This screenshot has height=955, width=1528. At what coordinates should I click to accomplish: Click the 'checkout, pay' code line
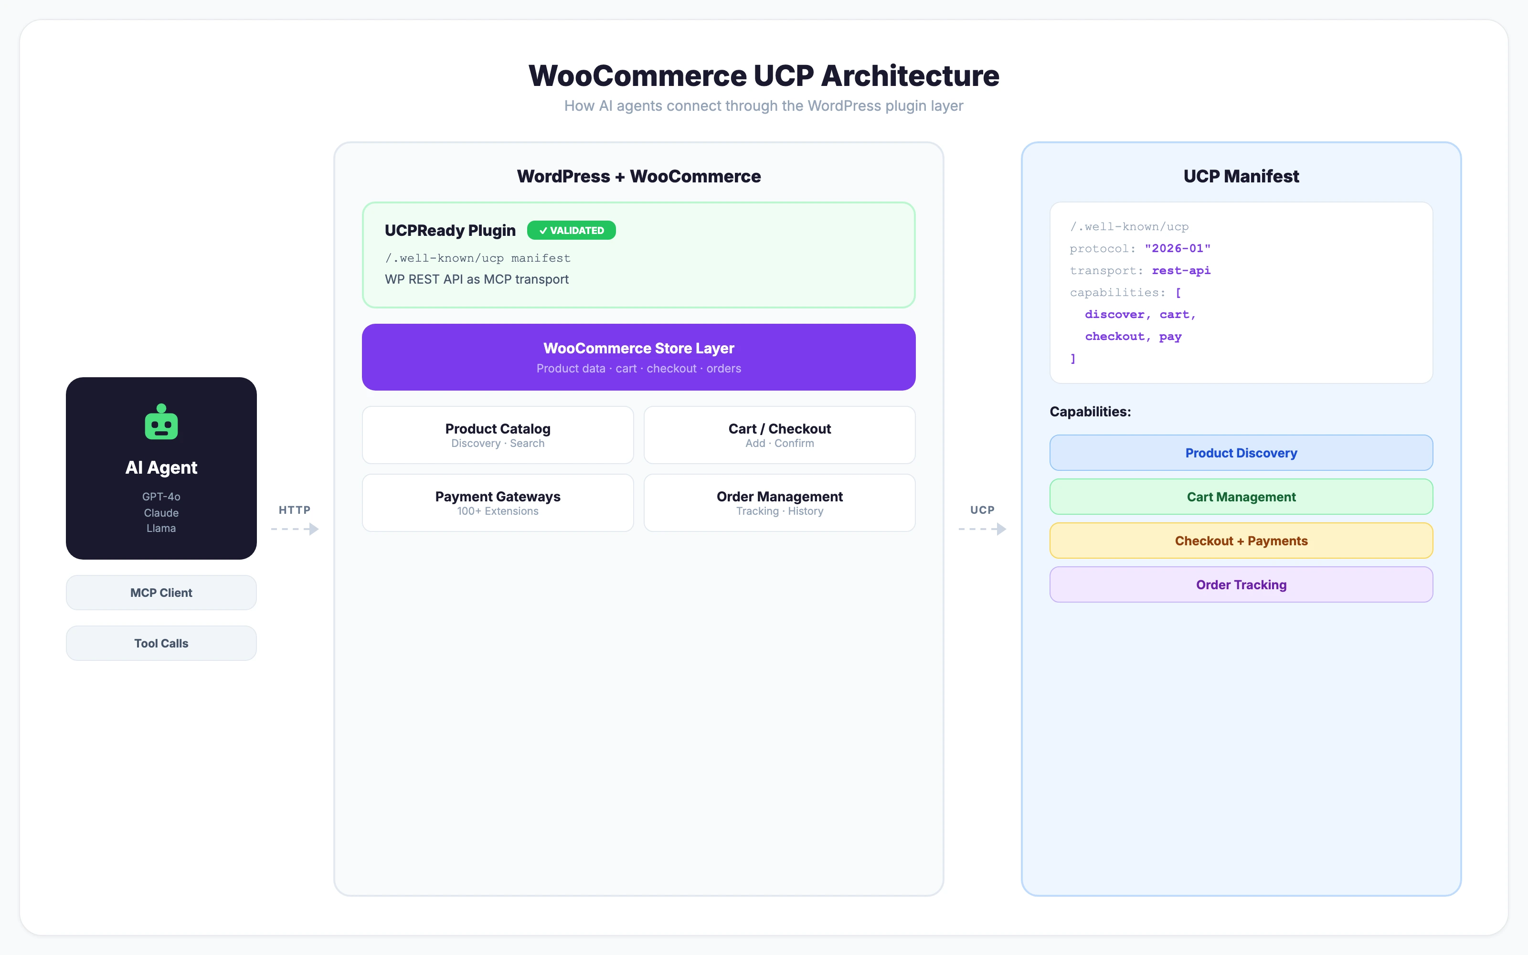1133,336
